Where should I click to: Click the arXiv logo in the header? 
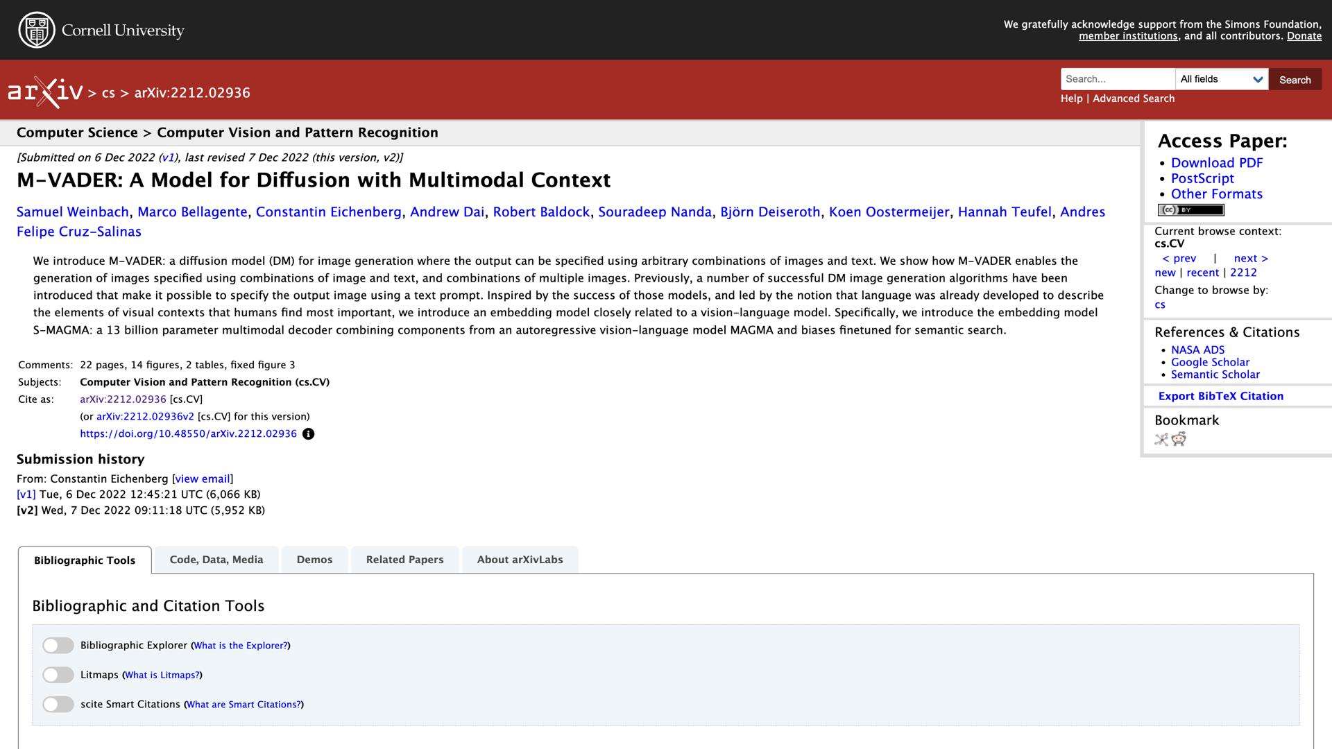coord(45,92)
